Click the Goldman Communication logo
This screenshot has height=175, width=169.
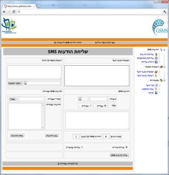point(9,26)
